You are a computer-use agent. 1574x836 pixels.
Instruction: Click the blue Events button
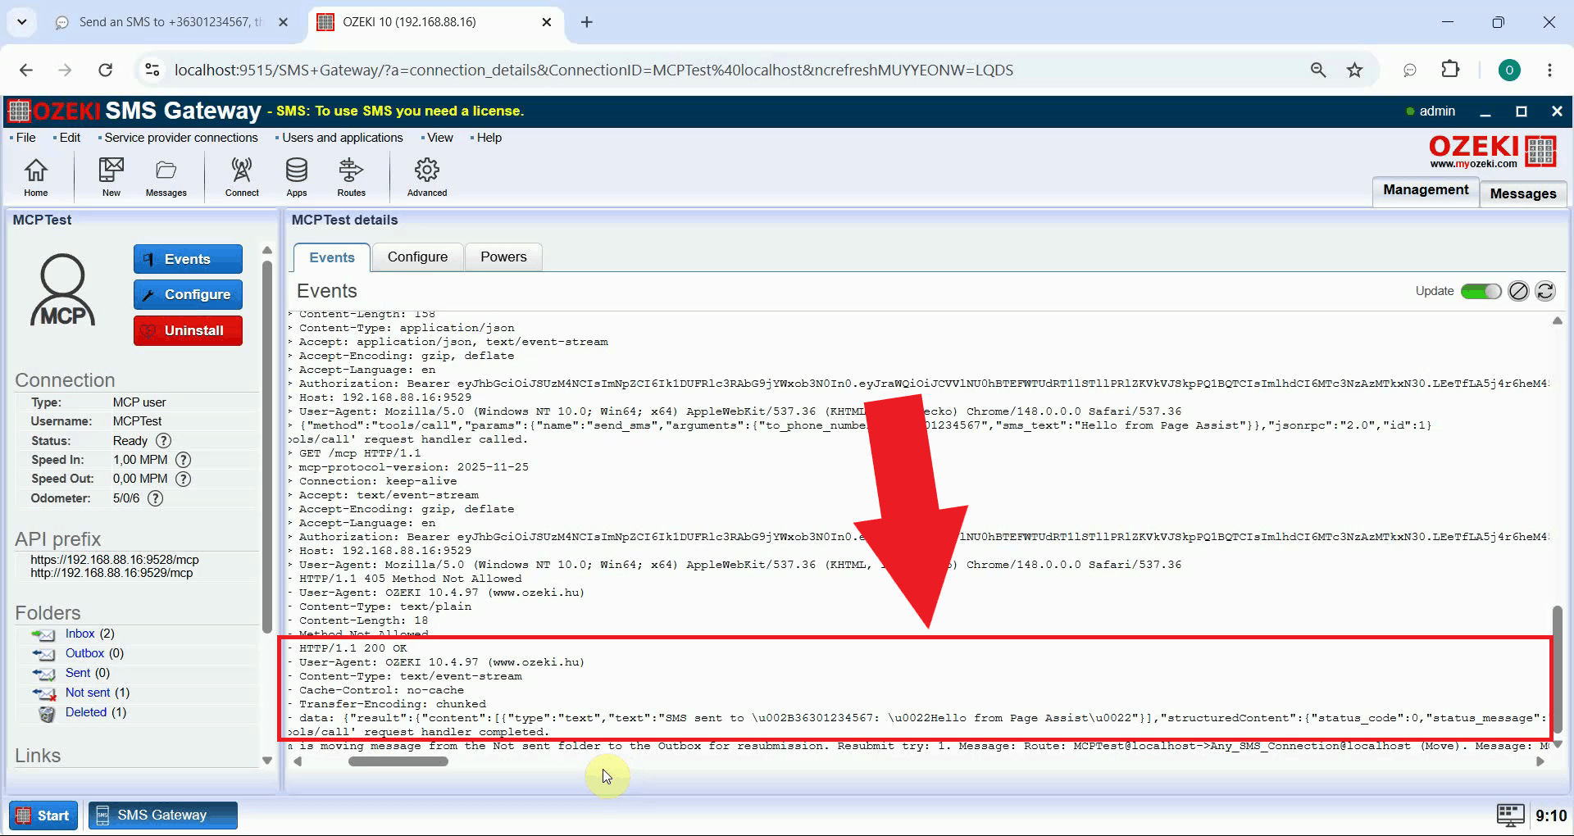pos(188,259)
